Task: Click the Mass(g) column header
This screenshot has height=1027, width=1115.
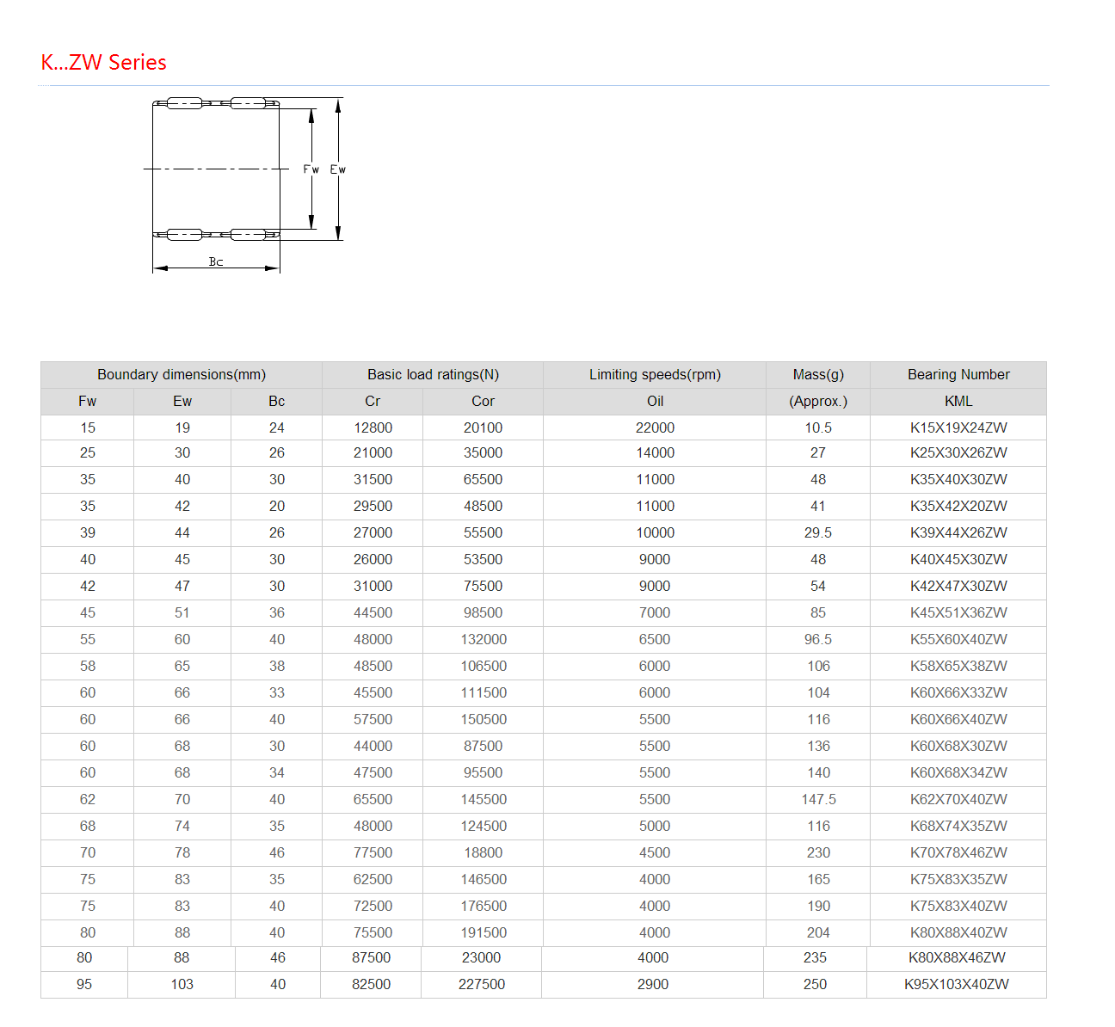Action: (818, 374)
